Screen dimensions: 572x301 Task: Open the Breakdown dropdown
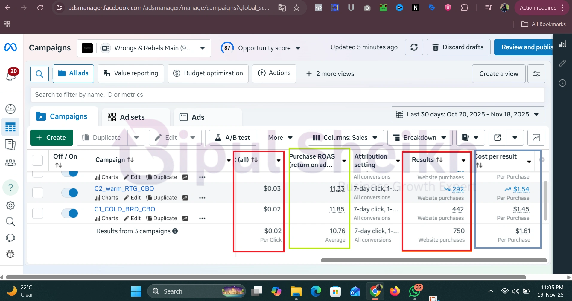pyautogui.click(x=419, y=138)
